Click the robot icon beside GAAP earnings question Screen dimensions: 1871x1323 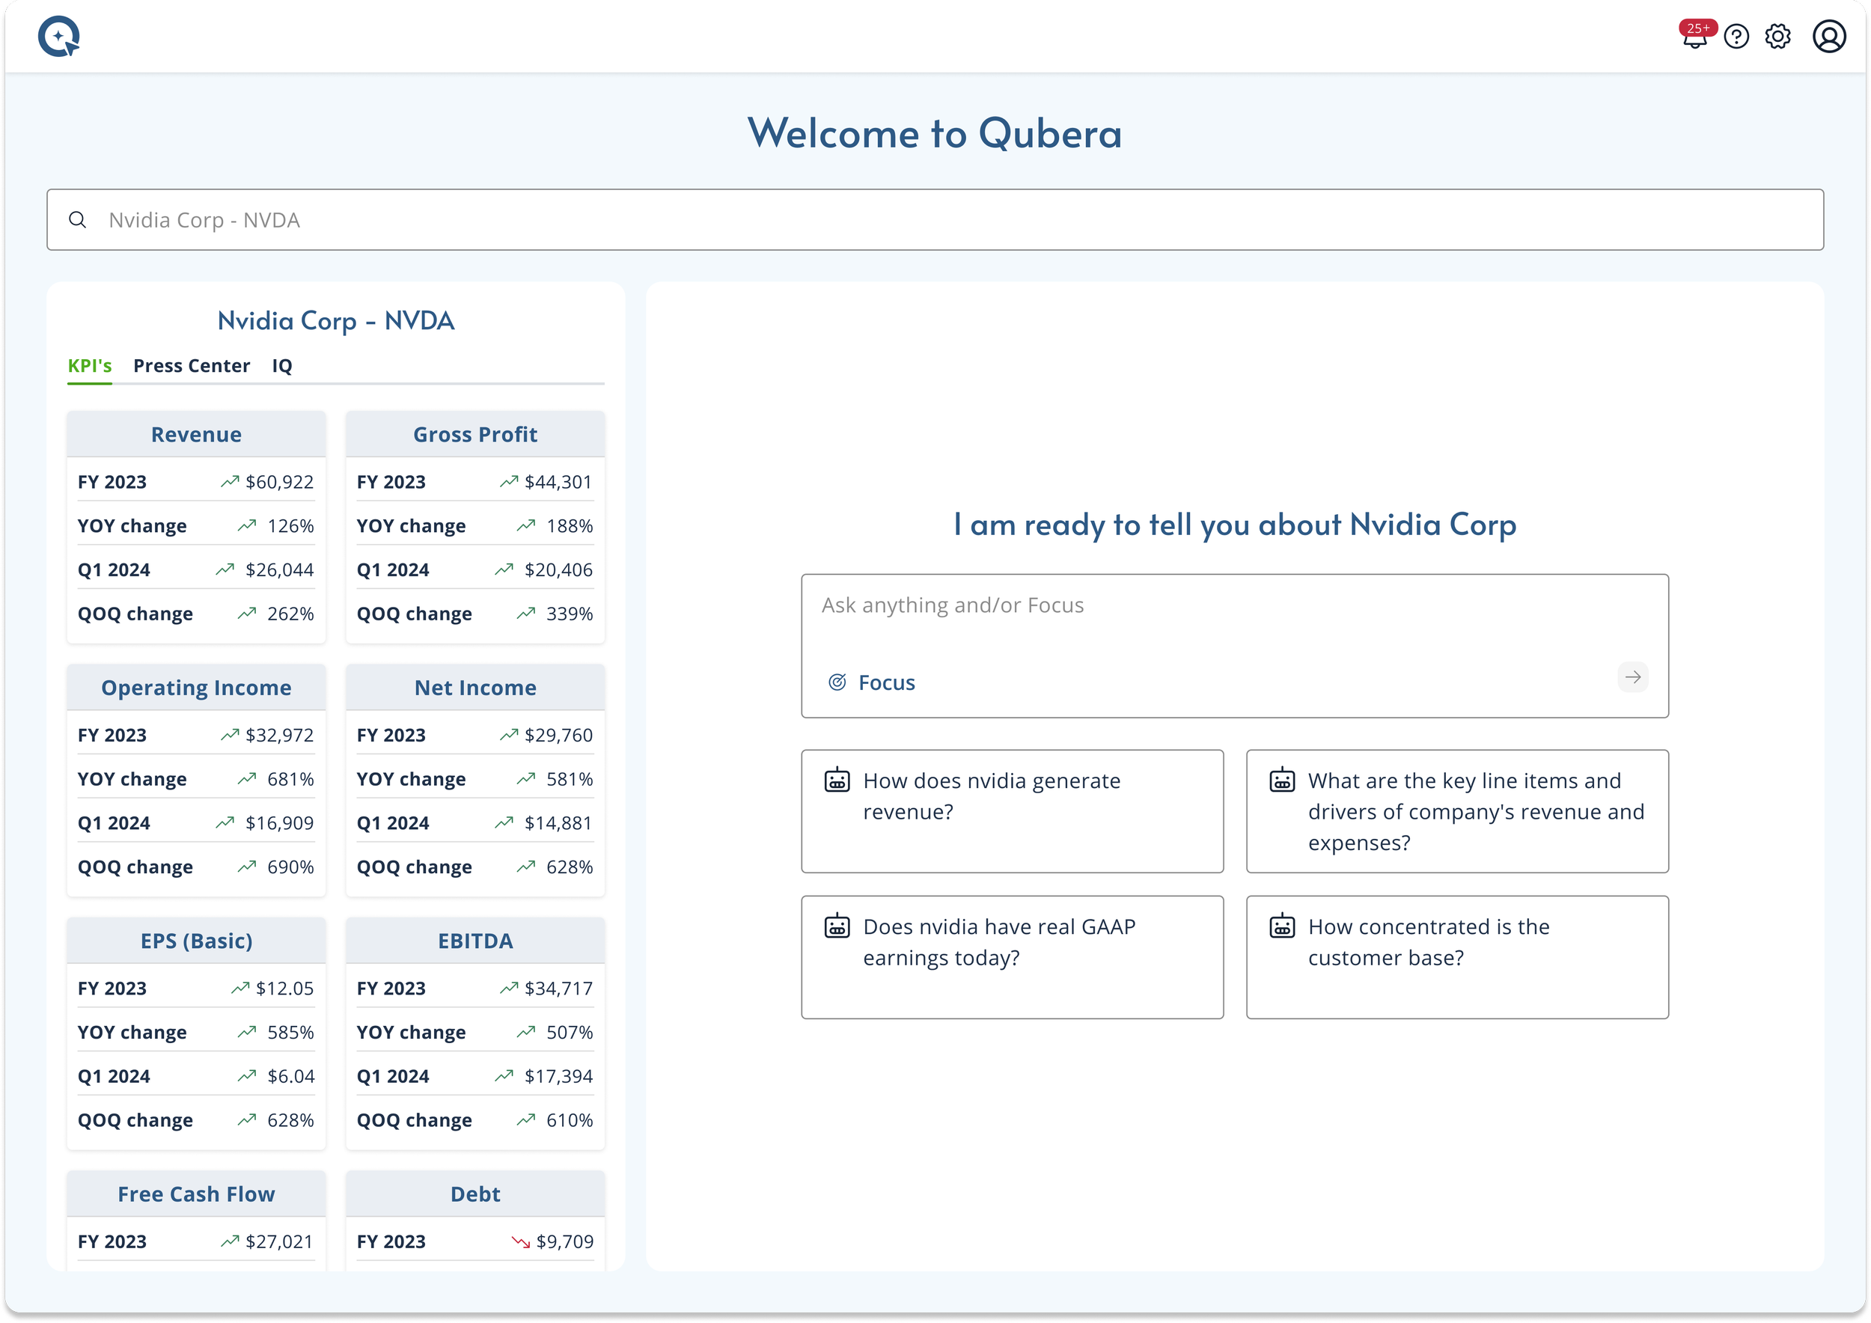tap(837, 927)
